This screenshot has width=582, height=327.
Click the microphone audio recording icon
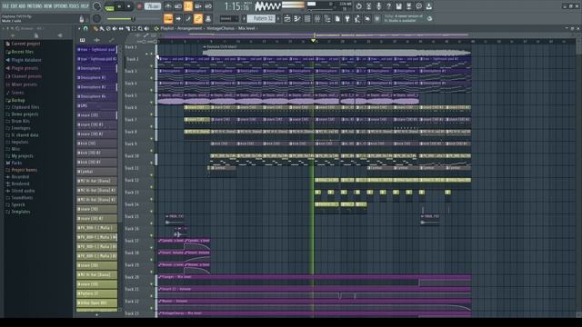click(x=378, y=6)
